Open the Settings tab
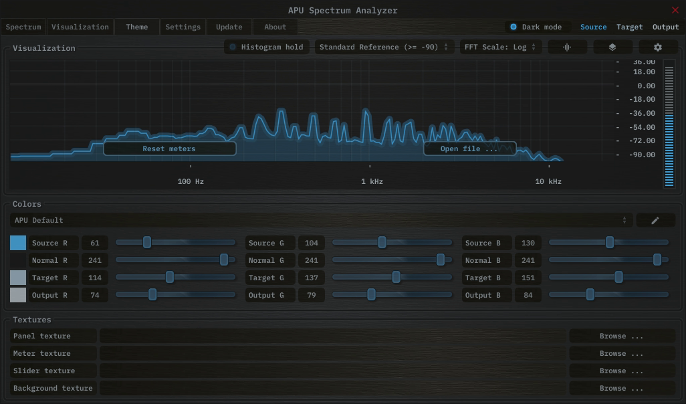The height and width of the screenshot is (404, 686). pos(183,27)
